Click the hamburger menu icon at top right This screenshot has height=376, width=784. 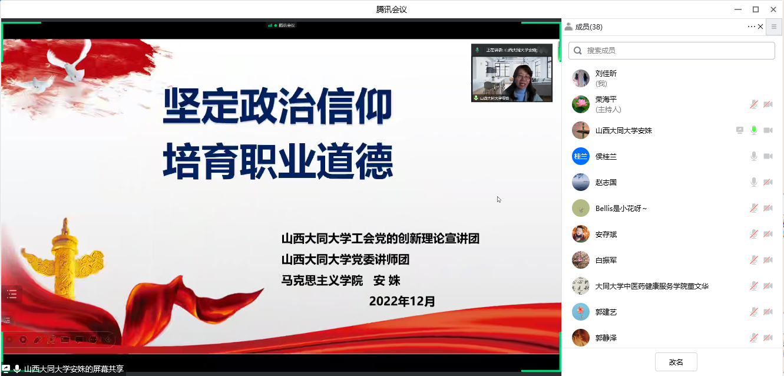pos(774,27)
